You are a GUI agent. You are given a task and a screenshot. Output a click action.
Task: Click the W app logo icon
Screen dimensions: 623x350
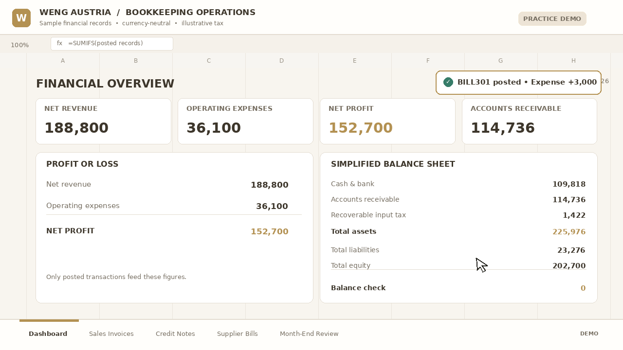click(x=21, y=18)
